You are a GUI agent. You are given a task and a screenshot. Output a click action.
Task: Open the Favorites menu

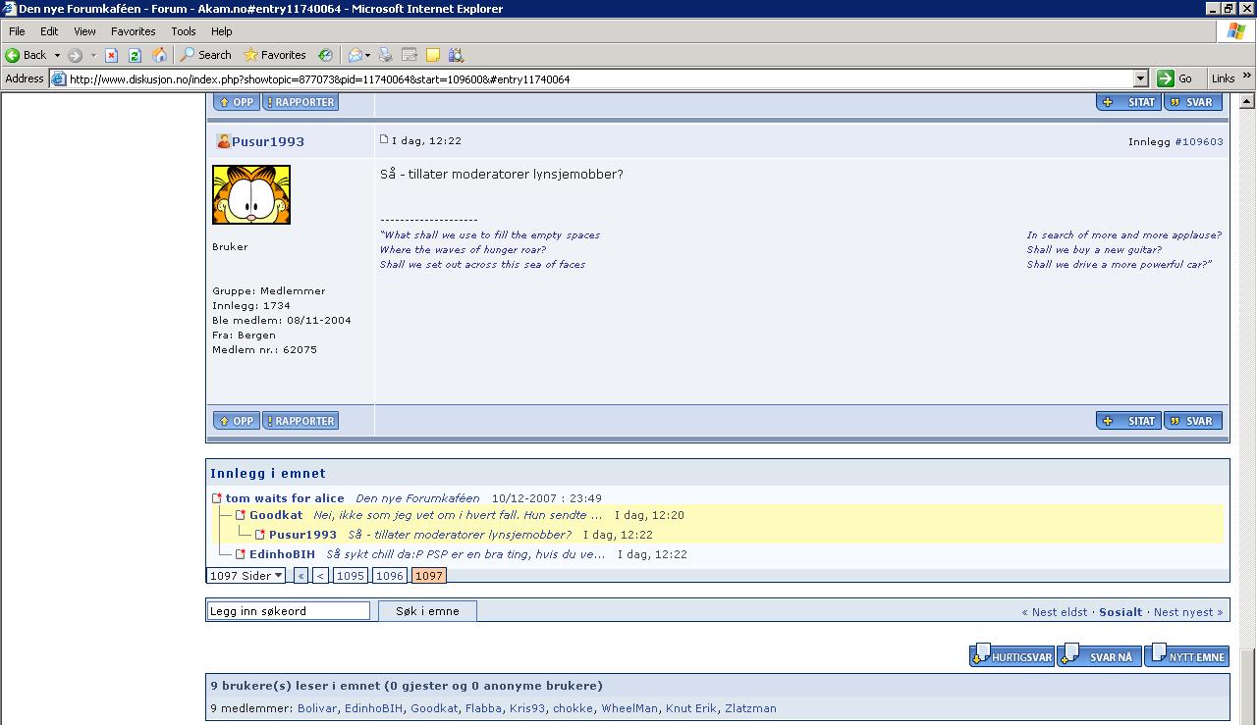(133, 31)
